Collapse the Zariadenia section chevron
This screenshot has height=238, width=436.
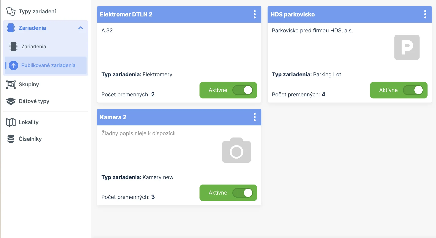click(x=81, y=28)
